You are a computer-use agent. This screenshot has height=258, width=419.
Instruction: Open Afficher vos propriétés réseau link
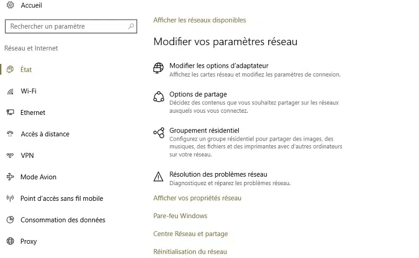point(197,198)
